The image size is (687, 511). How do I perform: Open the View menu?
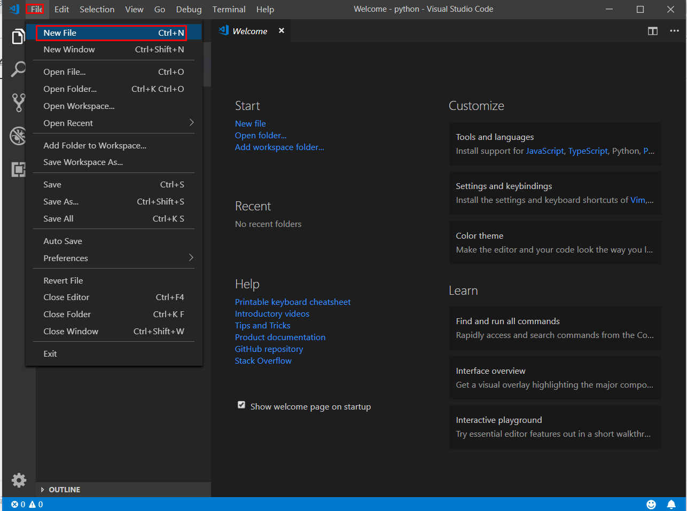click(x=134, y=9)
